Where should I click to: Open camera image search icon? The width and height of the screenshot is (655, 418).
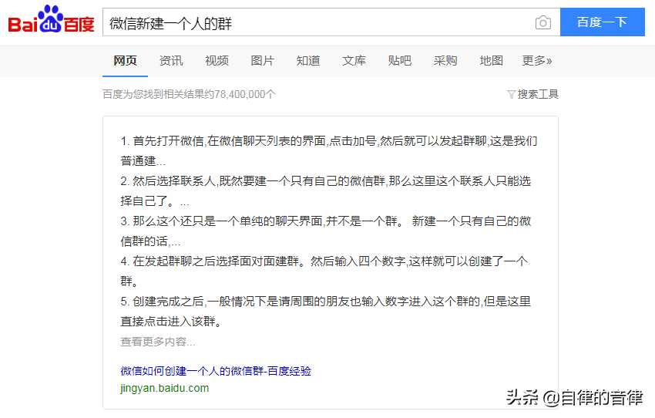(542, 22)
